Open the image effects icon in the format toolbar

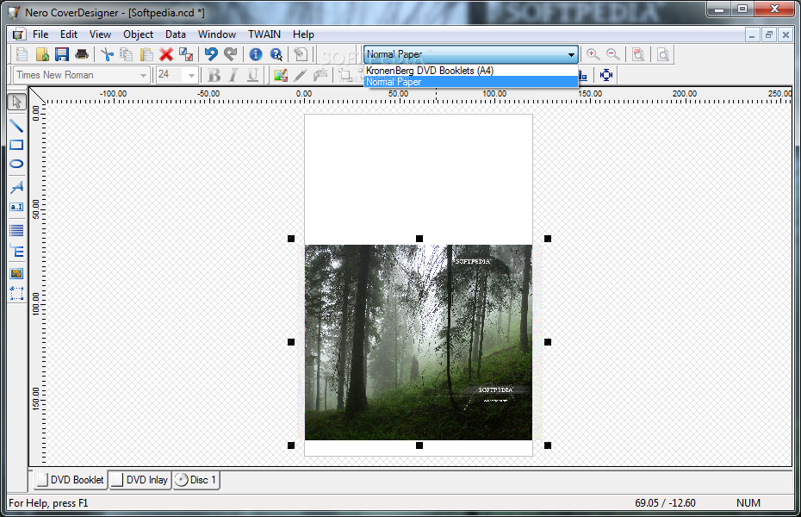point(281,75)
